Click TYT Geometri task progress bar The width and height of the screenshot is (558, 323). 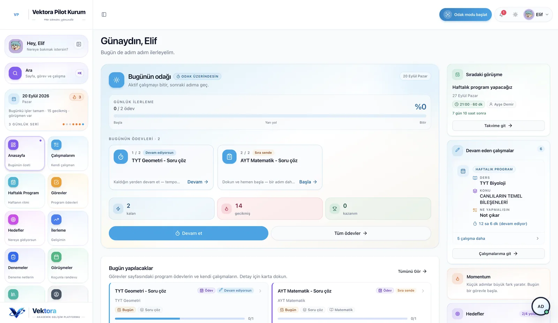(180, 318)
